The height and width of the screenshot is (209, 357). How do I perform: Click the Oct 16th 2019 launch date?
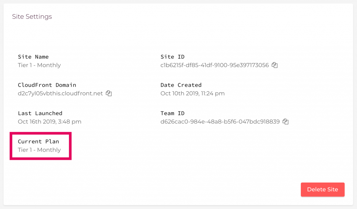click(50, 122)
